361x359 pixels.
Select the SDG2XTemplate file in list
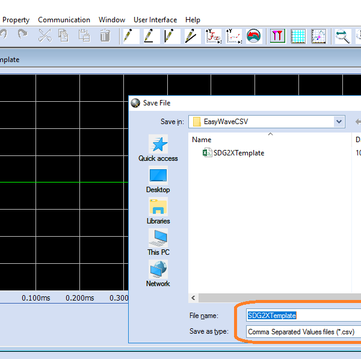[x=238, y=153]
